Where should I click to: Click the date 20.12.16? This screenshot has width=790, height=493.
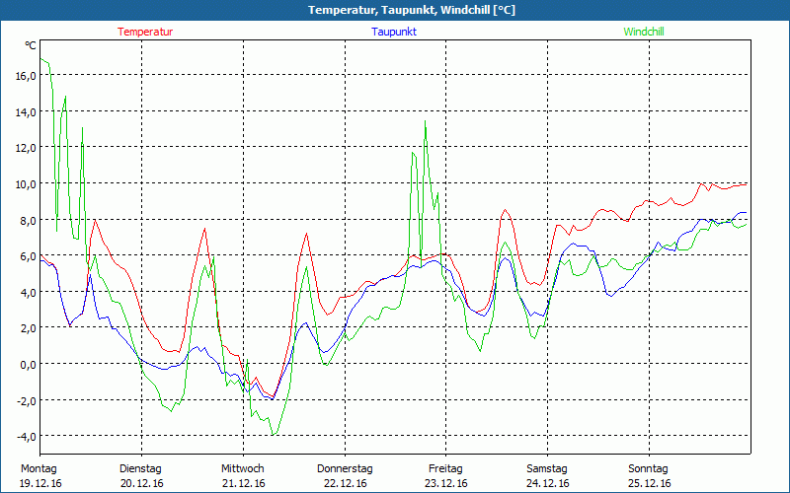pyautogui.click(x=142, y=483)
